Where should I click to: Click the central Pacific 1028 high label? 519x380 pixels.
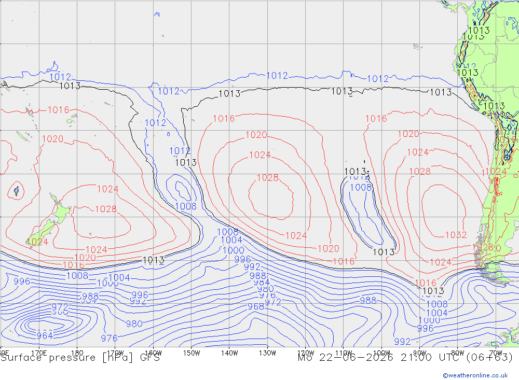(x=267, y=178)
